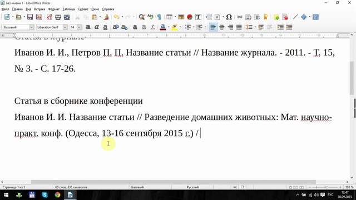Click the Open file folder icon
Image resolution: width=356 pixels, height=200 pixels.
point(18,17)
